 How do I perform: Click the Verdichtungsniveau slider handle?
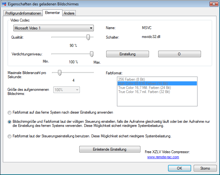click(x=92, y=54)
